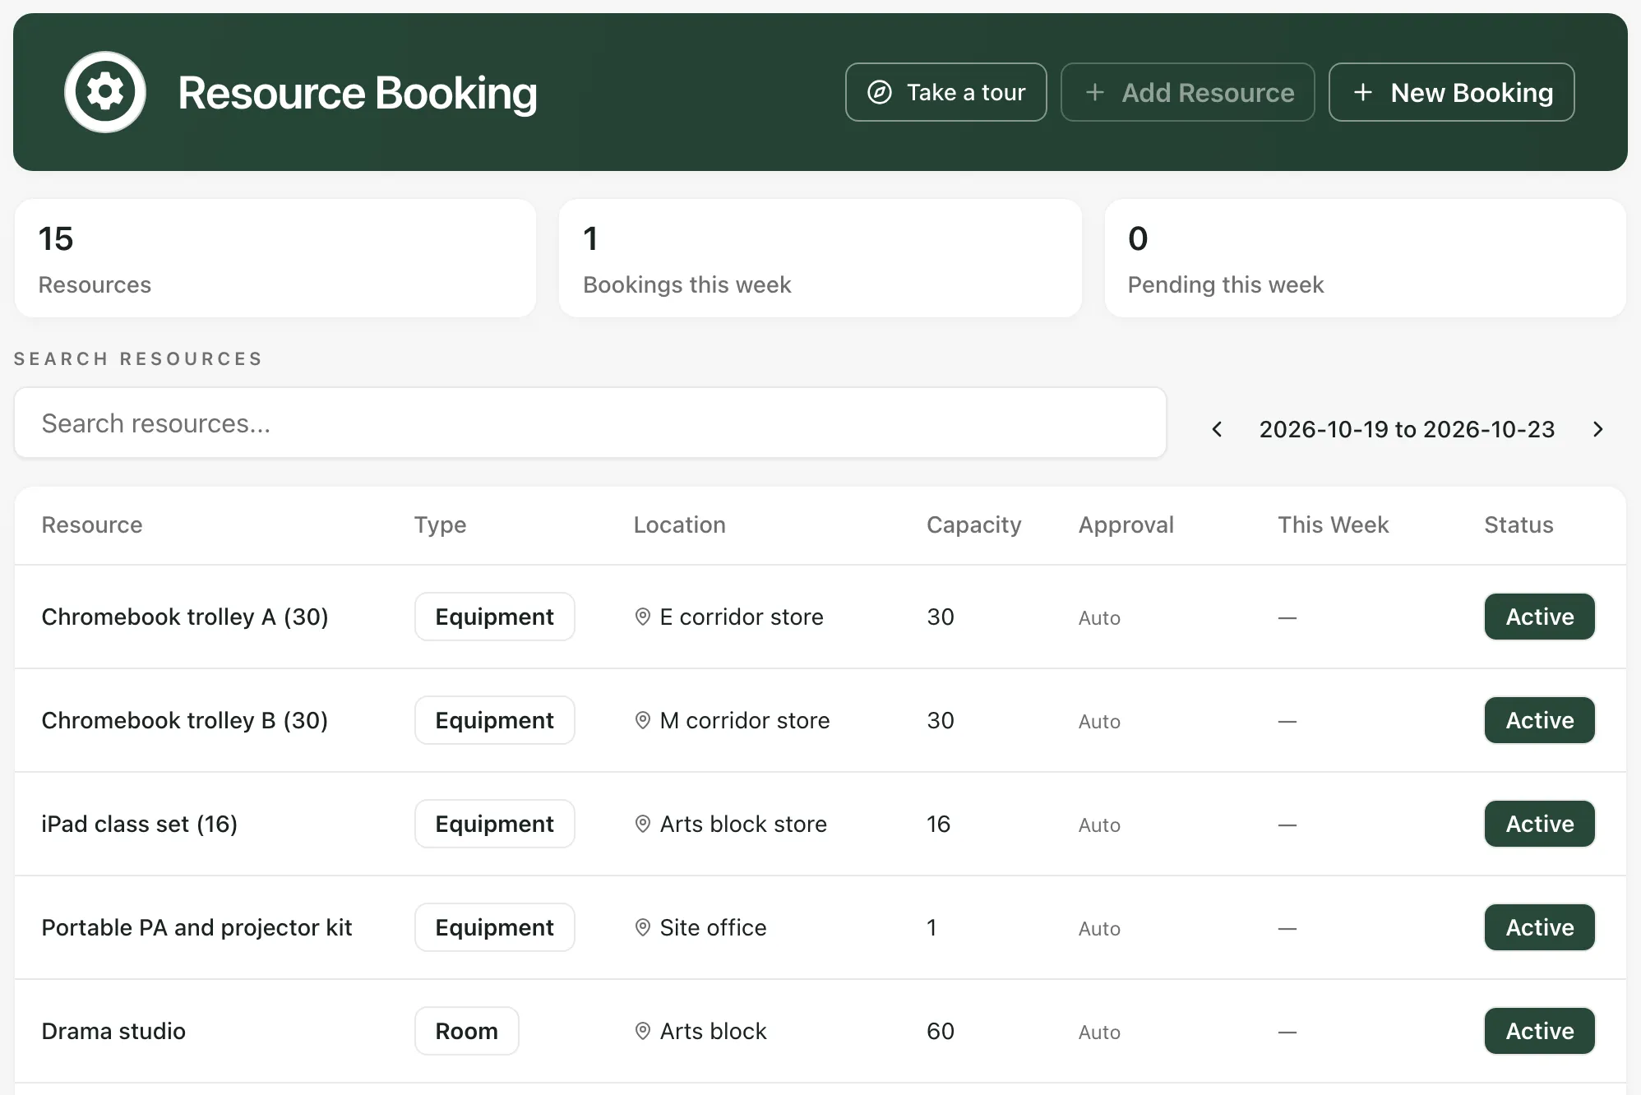Image resolution: width=1641 pixels, height=1095 pixels.
Task: Toggle Active status for Chromebook trolley B
Action: (1539, 720)
